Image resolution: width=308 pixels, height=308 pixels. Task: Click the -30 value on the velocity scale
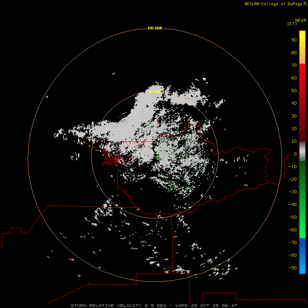pyautogui.click(x=293, y=192)
